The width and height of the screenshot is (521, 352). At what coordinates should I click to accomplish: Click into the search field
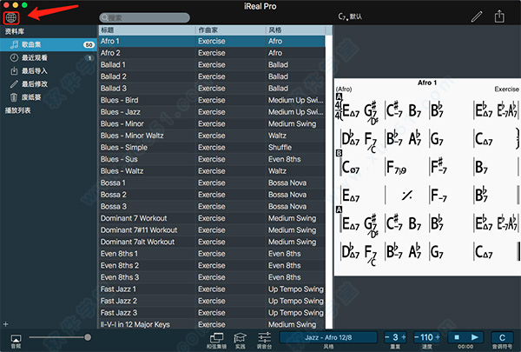144,17
